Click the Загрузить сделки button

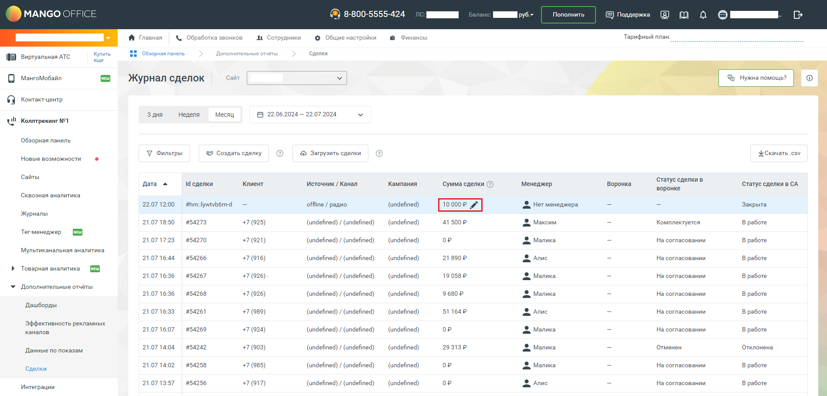[330, 153]
